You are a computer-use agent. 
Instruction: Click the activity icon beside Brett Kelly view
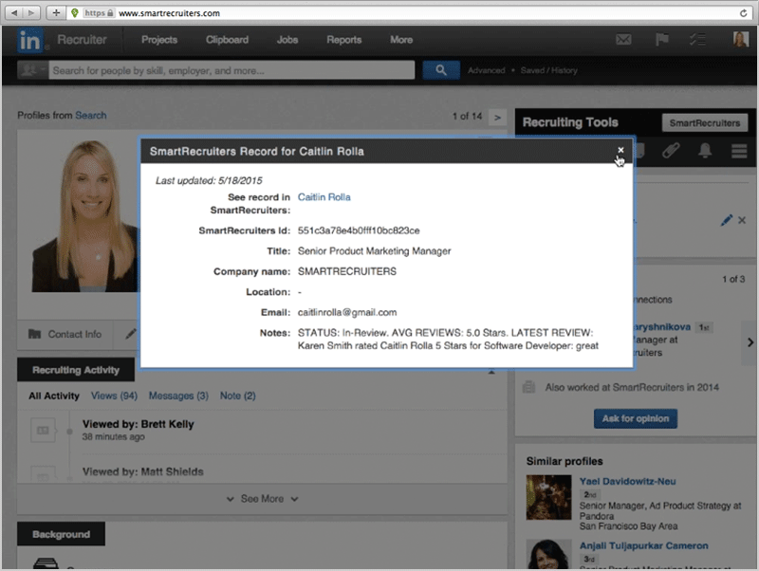(43, 431)
